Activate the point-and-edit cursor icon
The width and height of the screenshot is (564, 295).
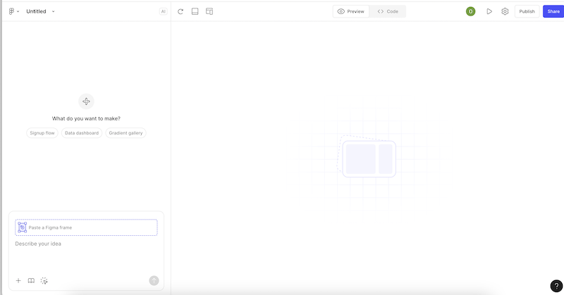tap(44, 281)
